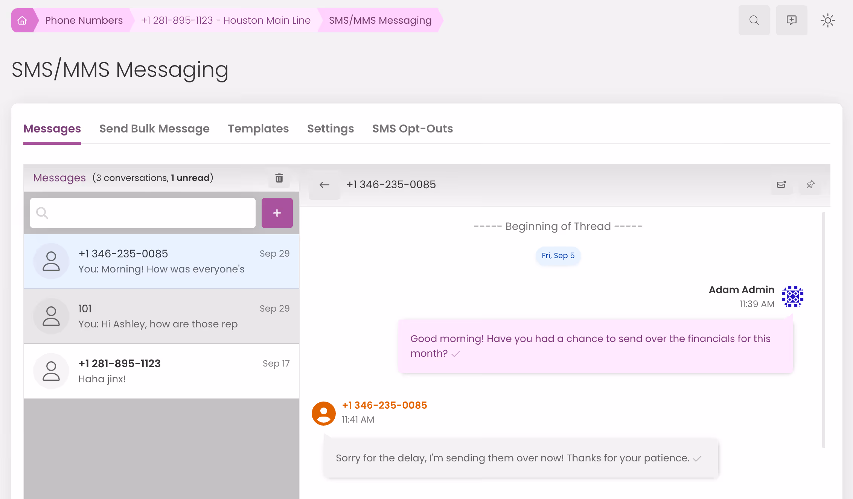Select the avatar for the +1 281-895-1123 conversation
The height and width of the screenshot is (499, 853).
pos(51,371)
